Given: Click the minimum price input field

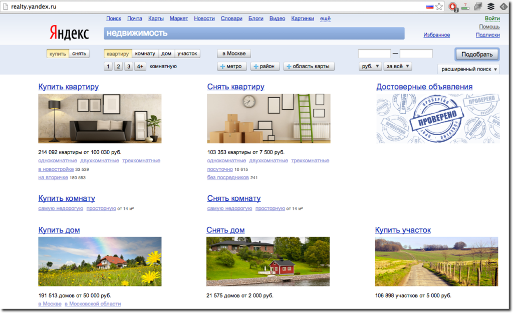Looking at the screenshot, I should pyautogui.click(x=374, y=54).
